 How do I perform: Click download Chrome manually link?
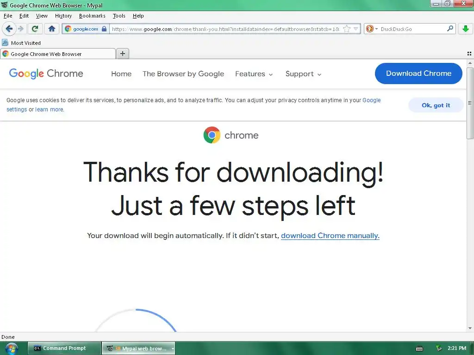[x=330, y=235]
